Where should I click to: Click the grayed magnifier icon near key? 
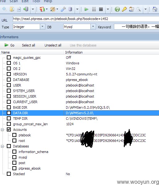pyautogui.click(x=138, y=9)
